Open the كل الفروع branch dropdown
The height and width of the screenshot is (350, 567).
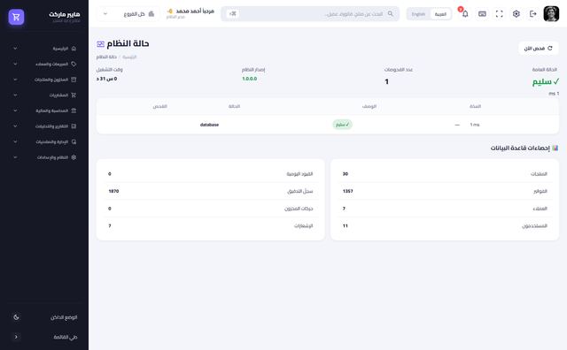pos(128,14)
